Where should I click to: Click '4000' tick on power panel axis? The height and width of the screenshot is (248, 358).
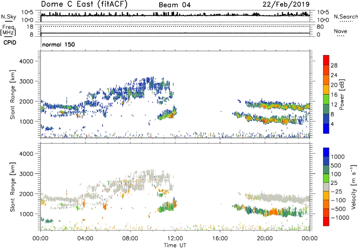click(x=26, y=61)
